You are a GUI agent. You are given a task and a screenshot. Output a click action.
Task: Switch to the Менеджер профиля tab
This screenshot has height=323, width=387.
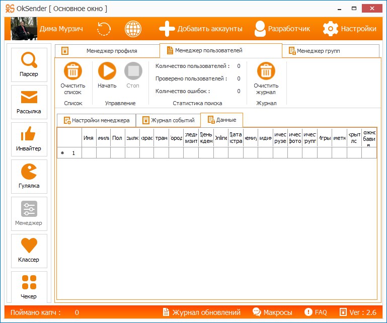[107, 51]
